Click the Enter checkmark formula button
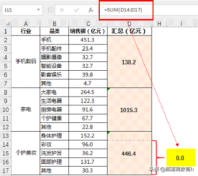The image size is (198, 176). point(76,10)
